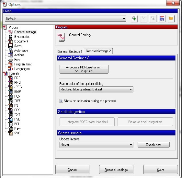Click the PDF format icon in tree
Screen dimensions: 182x178
[x=10, y=78]
